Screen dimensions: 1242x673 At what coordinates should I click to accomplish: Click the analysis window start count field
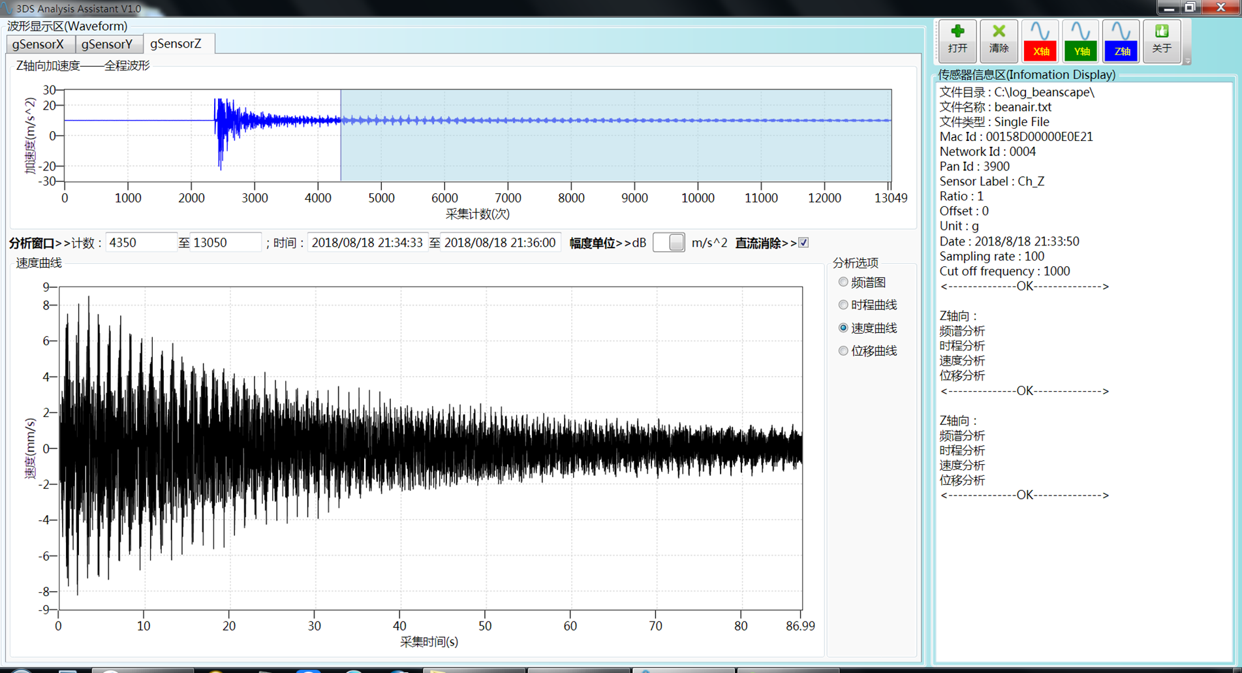(140, 243)
